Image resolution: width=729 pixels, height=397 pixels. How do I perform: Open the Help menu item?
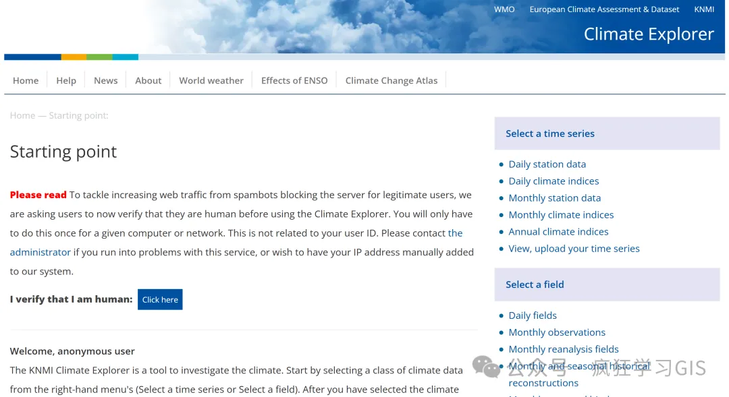tap(66, 80)
